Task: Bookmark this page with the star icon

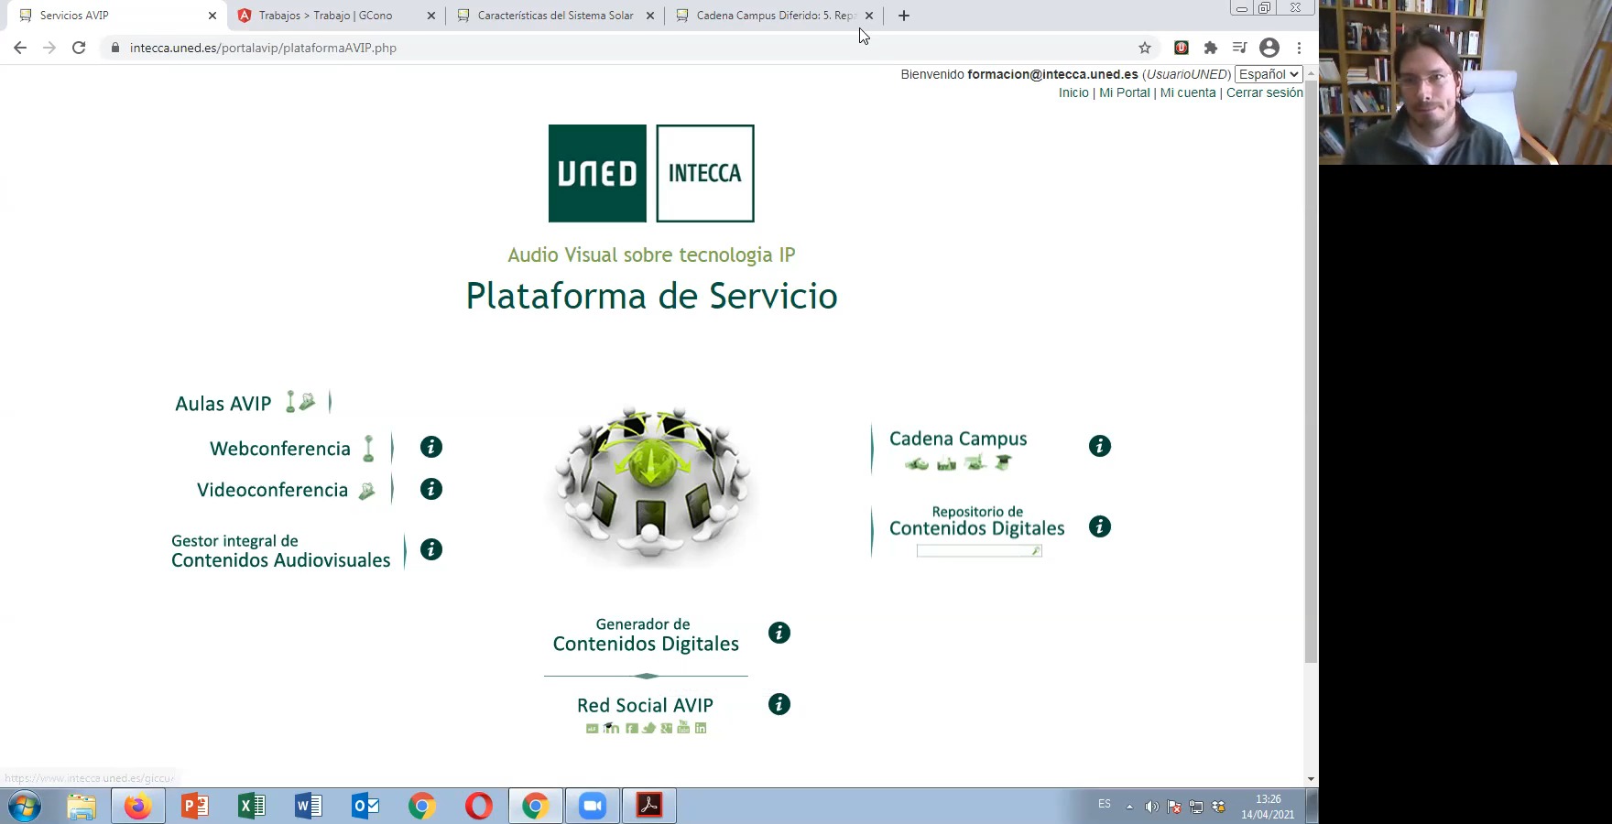Action: tap(1145, 48)
